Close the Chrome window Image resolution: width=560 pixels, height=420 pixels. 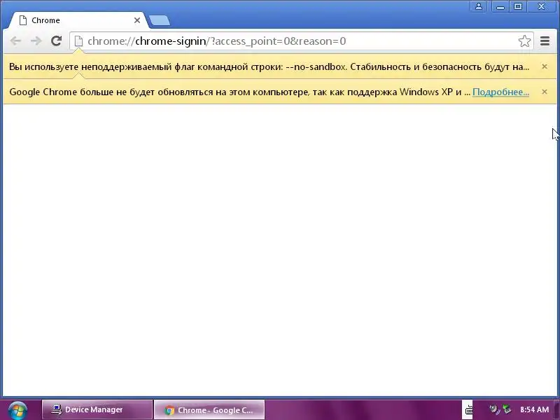[541, 6]
